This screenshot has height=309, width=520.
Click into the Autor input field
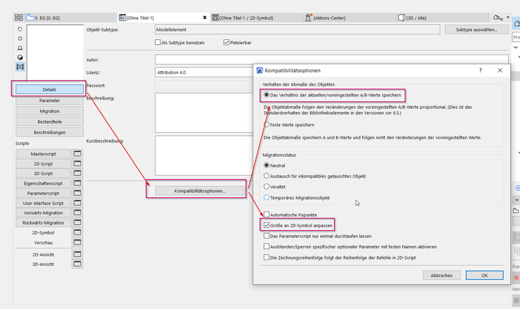tap(332, 60)
